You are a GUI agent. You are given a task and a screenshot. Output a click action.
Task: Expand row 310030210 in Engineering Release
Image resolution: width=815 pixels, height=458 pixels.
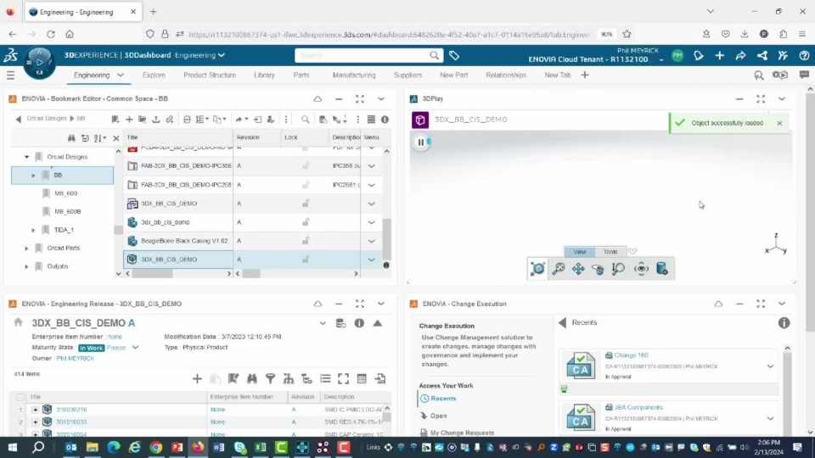click(x=36, y=410)
